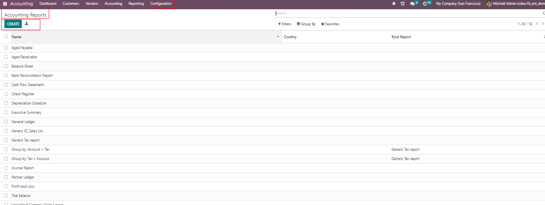The height and width of the screenshot is (205, 545).
Task: Check the select-all checkbox in header
Action: tap(6, 37)
